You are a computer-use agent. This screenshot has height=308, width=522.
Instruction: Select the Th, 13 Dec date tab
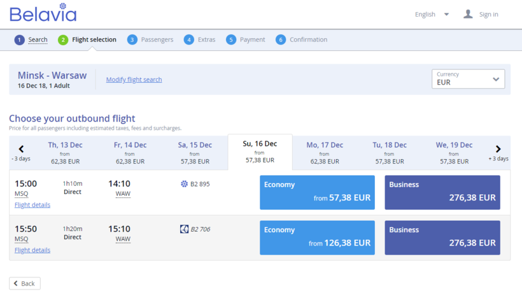point(65,153)
